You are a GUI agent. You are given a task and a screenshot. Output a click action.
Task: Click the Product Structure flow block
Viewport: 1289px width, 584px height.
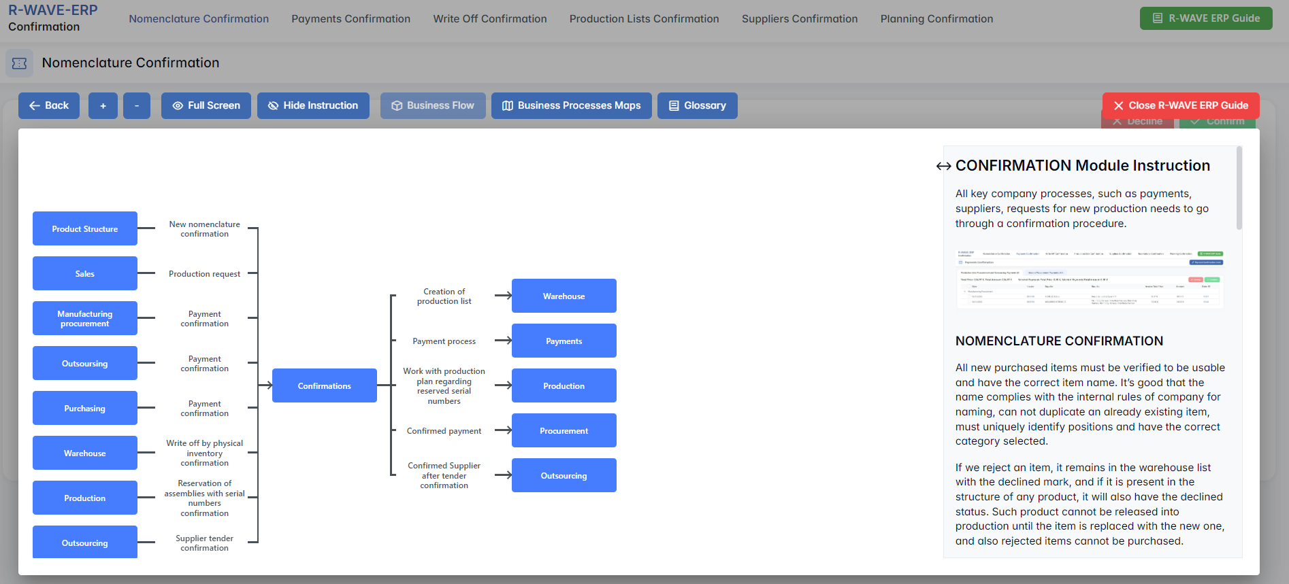point(85,228)
